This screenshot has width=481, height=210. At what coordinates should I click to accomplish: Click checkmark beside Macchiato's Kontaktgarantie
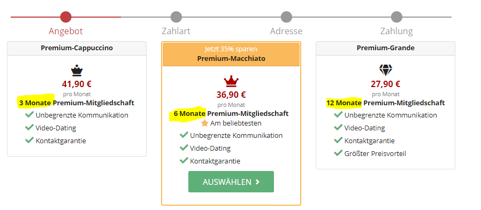pyautogui.click(x=184, y=160)
